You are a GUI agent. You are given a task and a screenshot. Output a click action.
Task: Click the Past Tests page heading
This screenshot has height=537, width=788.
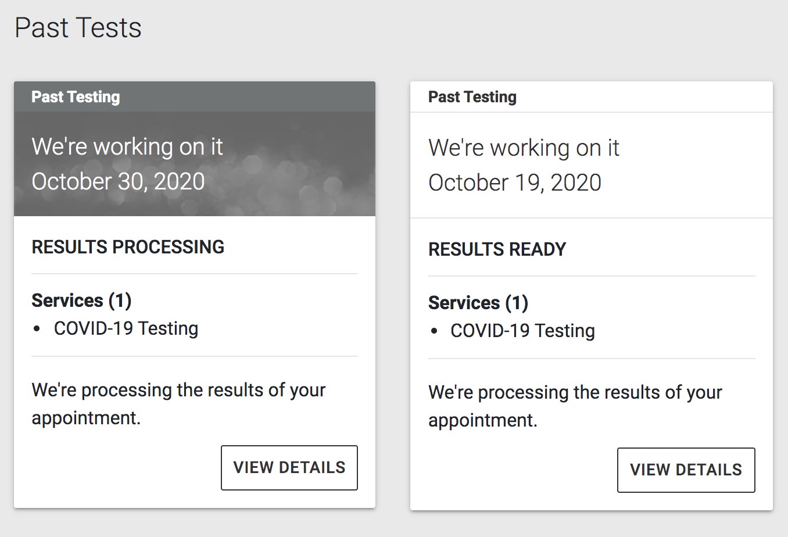78,28
